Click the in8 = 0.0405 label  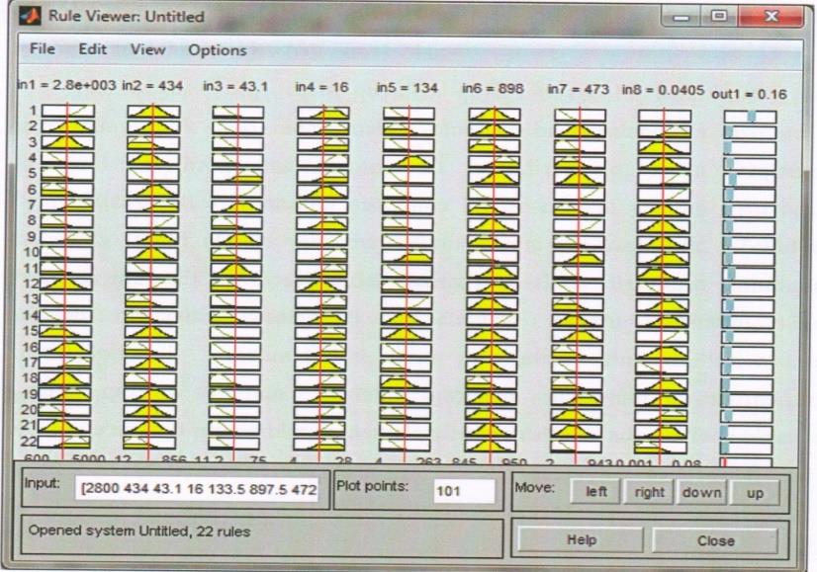pos(663,90)
